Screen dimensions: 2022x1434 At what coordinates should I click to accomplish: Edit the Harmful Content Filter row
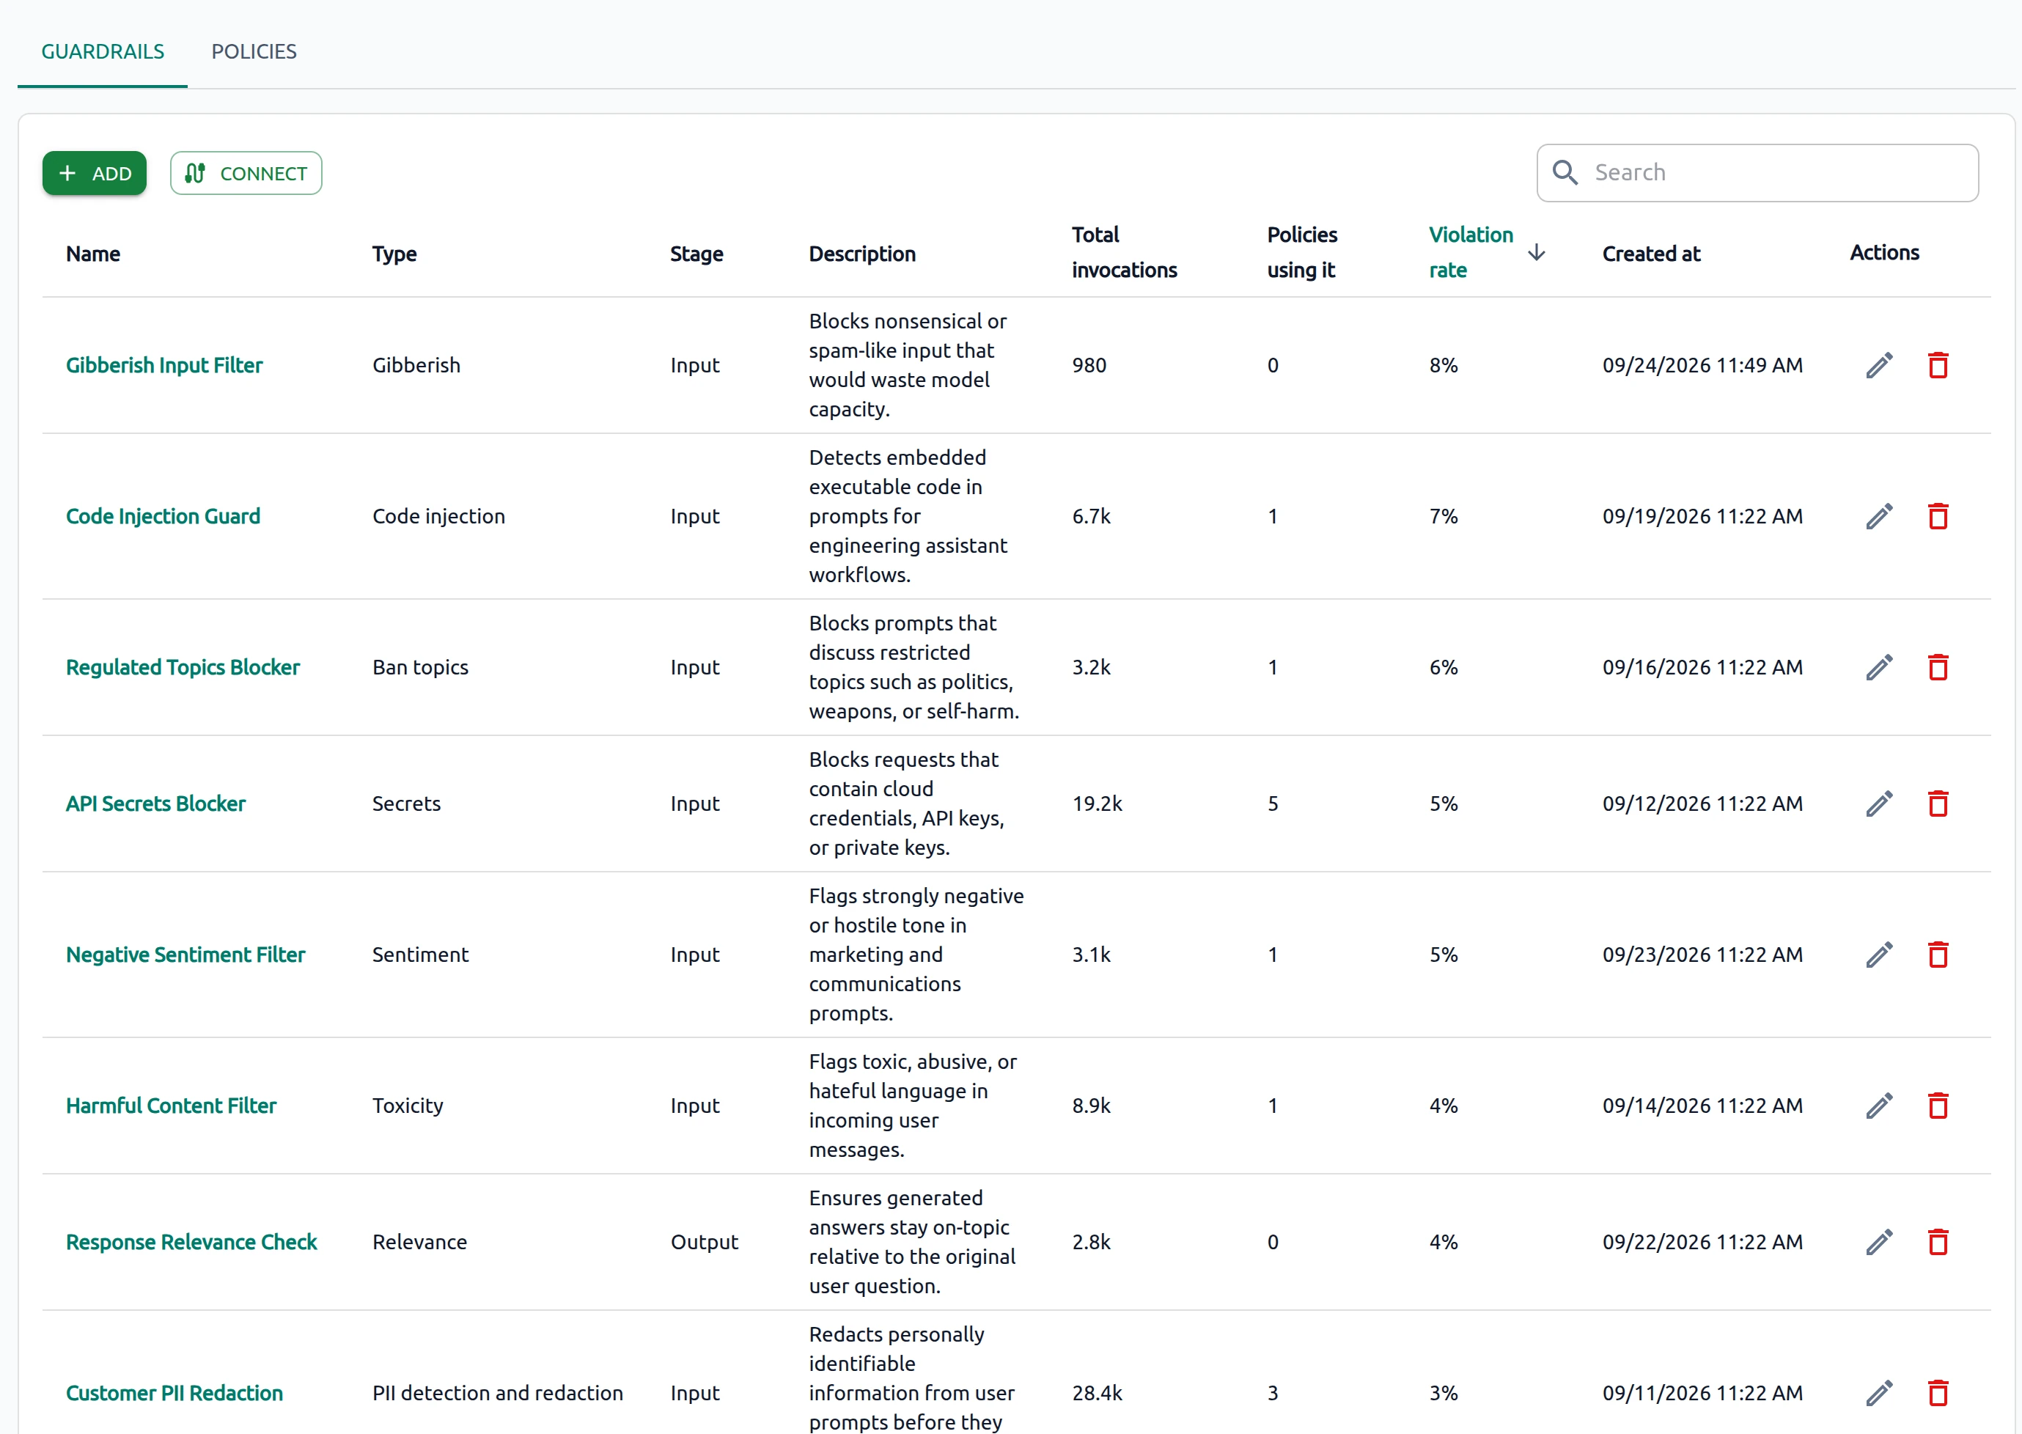[x=1879, y=1106]
